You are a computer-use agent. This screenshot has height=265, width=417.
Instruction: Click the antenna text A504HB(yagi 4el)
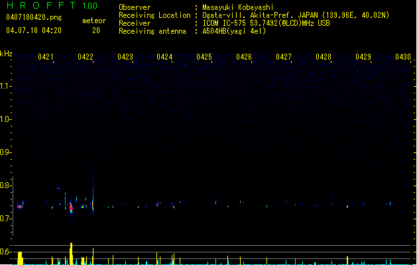[x=234, y=31]
